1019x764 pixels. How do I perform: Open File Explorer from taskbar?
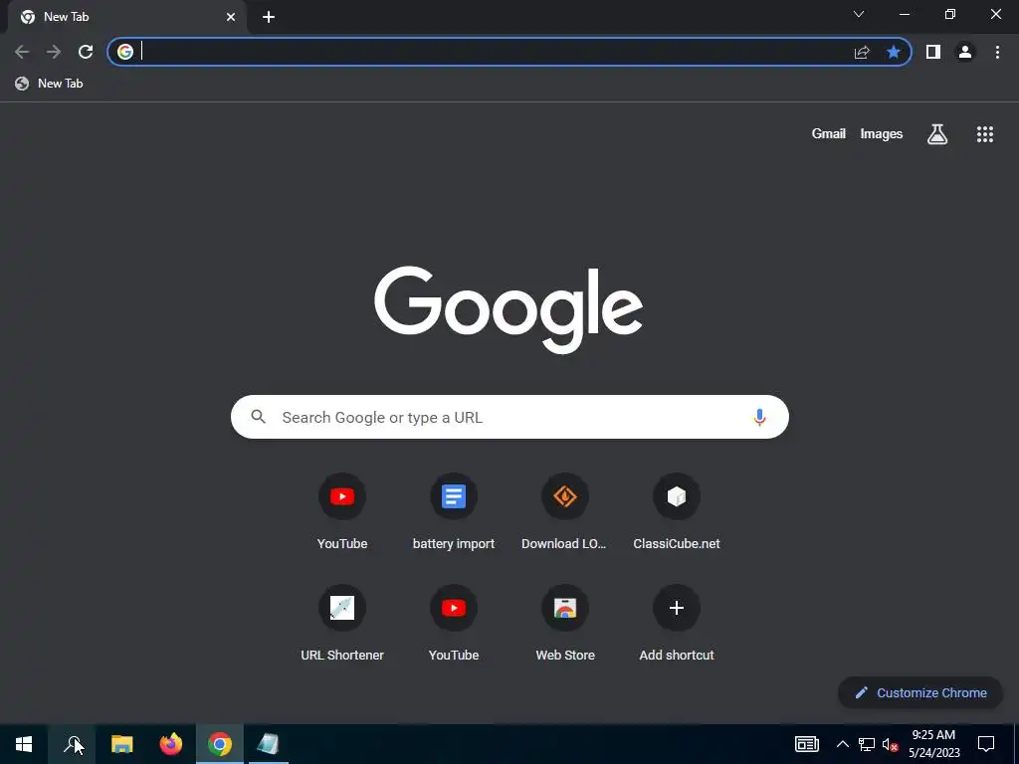click(121, 744)
